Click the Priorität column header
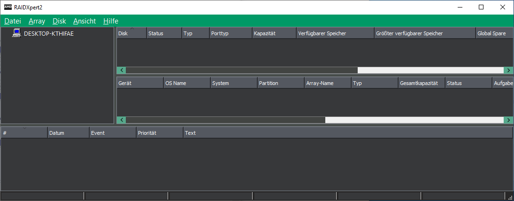514x201 pixels. pos(160,133)
